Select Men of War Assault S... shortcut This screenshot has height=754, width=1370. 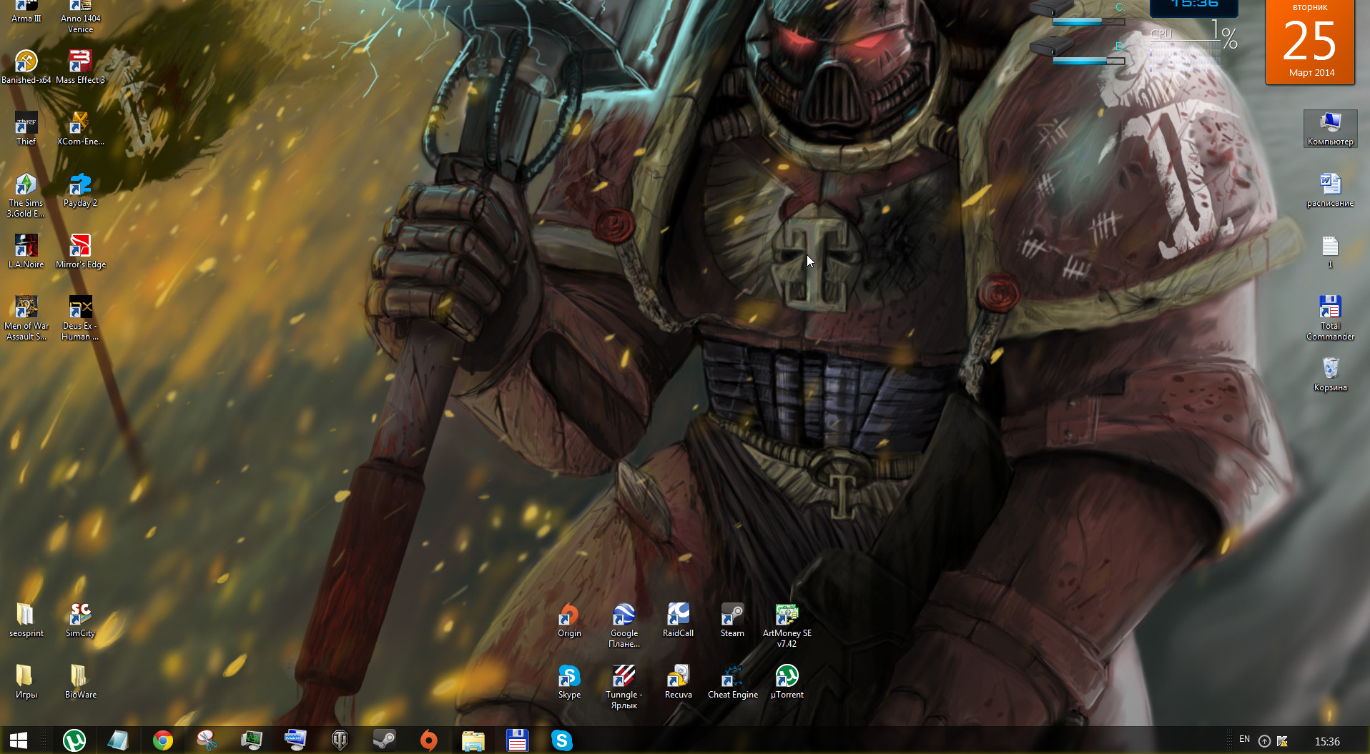[x=26, y=319]
